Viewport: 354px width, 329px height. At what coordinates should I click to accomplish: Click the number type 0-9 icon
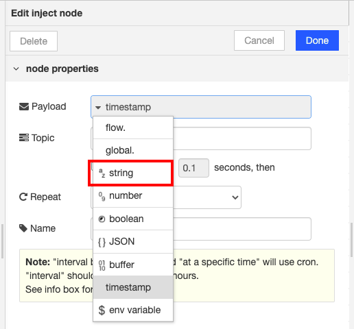click(x=102, y=196)
